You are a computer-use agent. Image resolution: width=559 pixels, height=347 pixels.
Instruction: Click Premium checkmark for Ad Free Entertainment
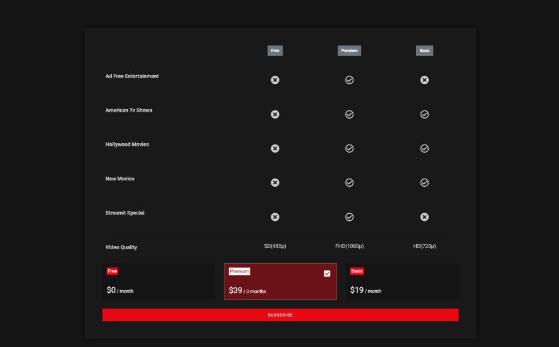tap(349, 80)
